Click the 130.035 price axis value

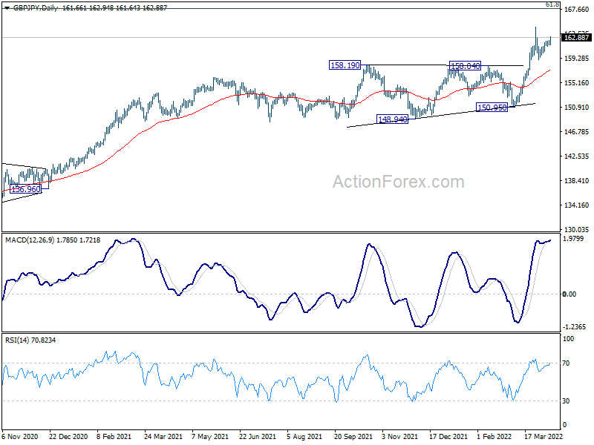pos(577,229)
